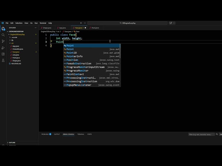The width and height of the screenshot is (222, 166).
Task: Choose the PointerInfo suggestion
Action: (x=92, y=56)
